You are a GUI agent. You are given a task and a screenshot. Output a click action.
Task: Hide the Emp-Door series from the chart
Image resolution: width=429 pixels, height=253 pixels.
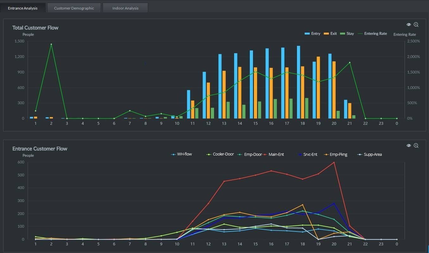click(252, 154)
